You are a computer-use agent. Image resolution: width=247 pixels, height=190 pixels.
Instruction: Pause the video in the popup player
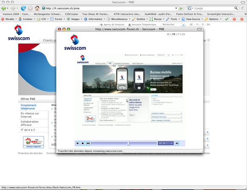(x=77, y=143)
